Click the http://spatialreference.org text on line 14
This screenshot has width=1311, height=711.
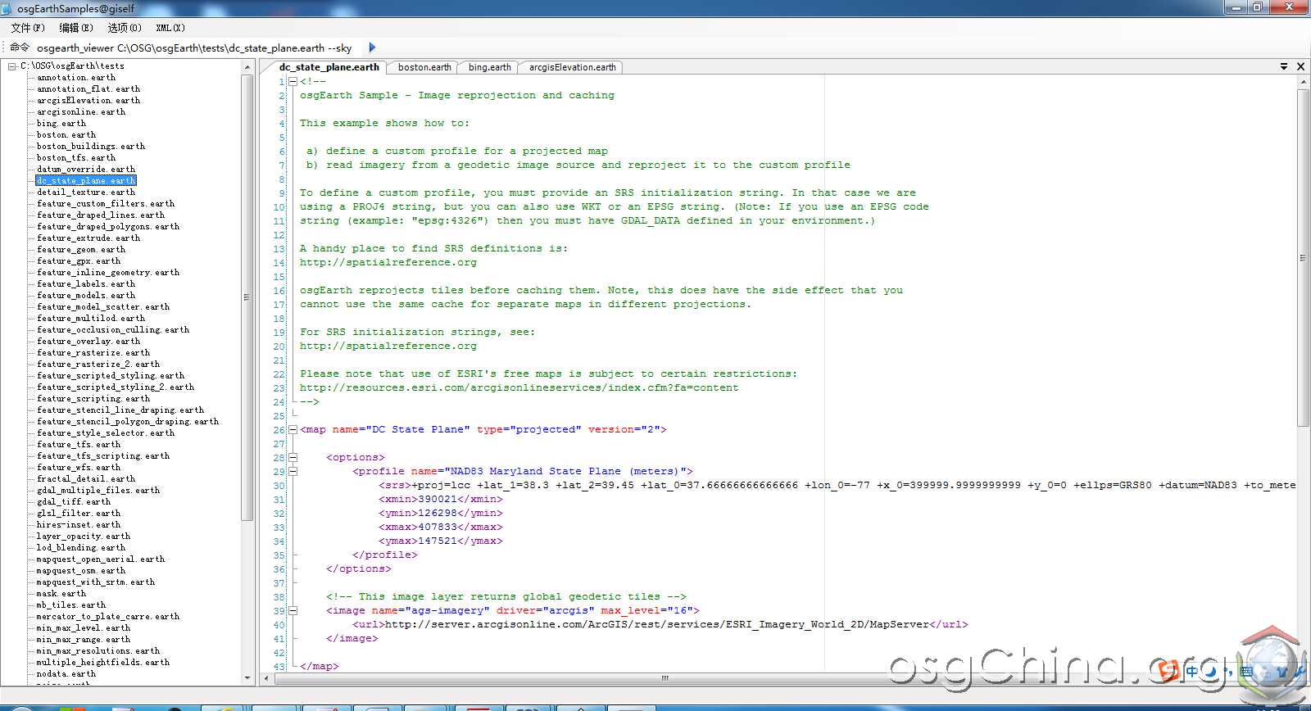pos(388,262)
